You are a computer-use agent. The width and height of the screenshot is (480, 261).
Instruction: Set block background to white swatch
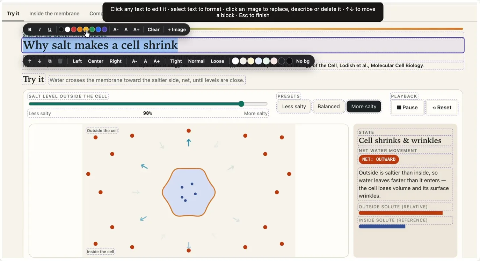click(235, 61)
